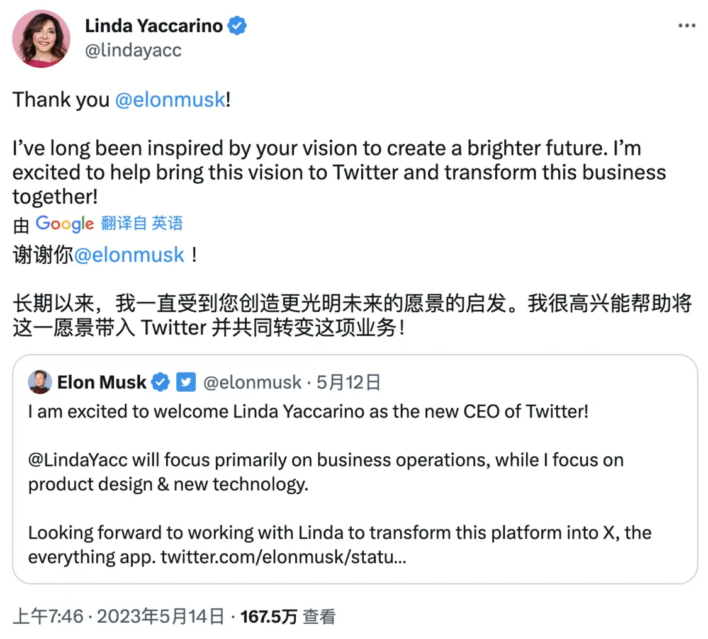Open the Linda Yaccarino display name link
Viewport: 708px width, 639px height.
click(x=154, y=26)
